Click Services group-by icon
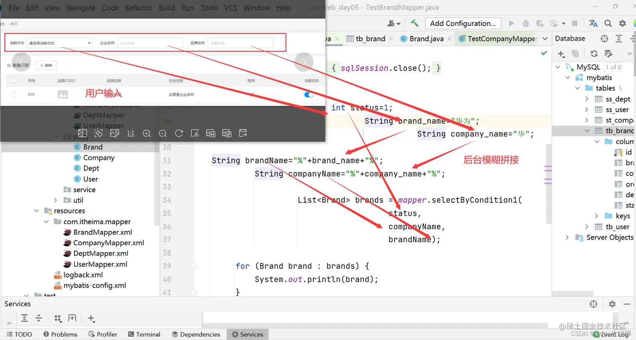Screen dimensions: 636x340 point(58,319)
